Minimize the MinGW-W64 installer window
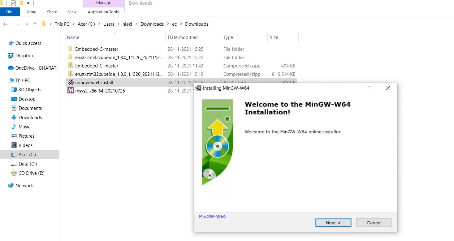454x241 pixels. tap(352, 88)
